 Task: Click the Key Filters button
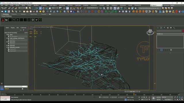[x=168, y=100]
